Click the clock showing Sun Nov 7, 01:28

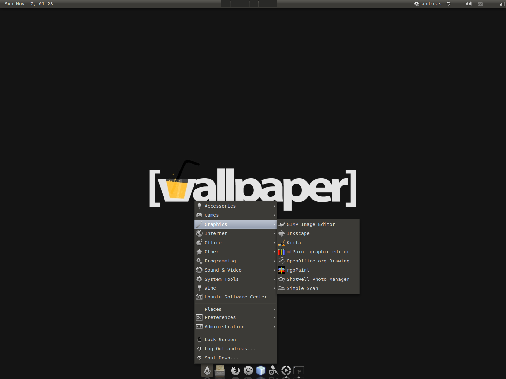(x=29, y=4)
